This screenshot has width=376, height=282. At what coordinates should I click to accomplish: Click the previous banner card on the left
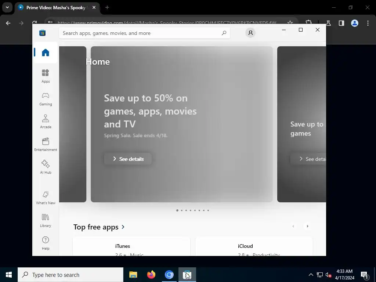(73, 124)
